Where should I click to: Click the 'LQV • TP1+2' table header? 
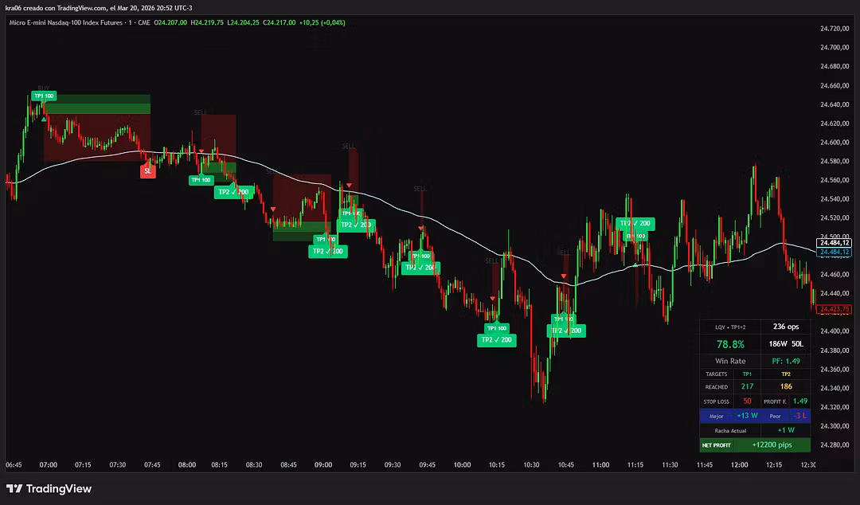[730, 327]
